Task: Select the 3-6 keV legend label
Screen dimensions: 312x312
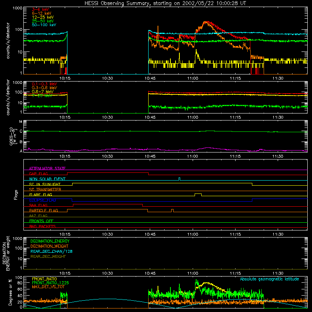Action: click(x=40, y=9)
